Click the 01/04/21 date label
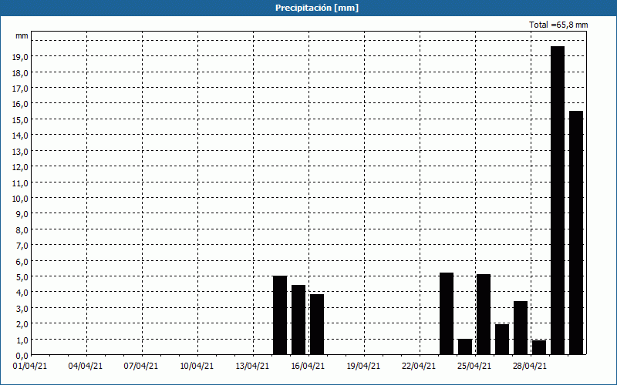This screenshot has width=617, height=385. 30,367
